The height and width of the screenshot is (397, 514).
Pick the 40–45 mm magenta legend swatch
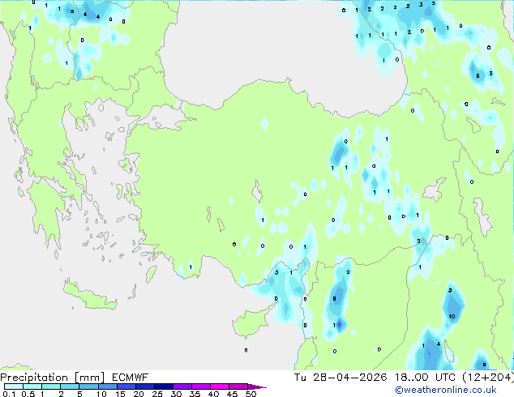[x=220, y=386]
